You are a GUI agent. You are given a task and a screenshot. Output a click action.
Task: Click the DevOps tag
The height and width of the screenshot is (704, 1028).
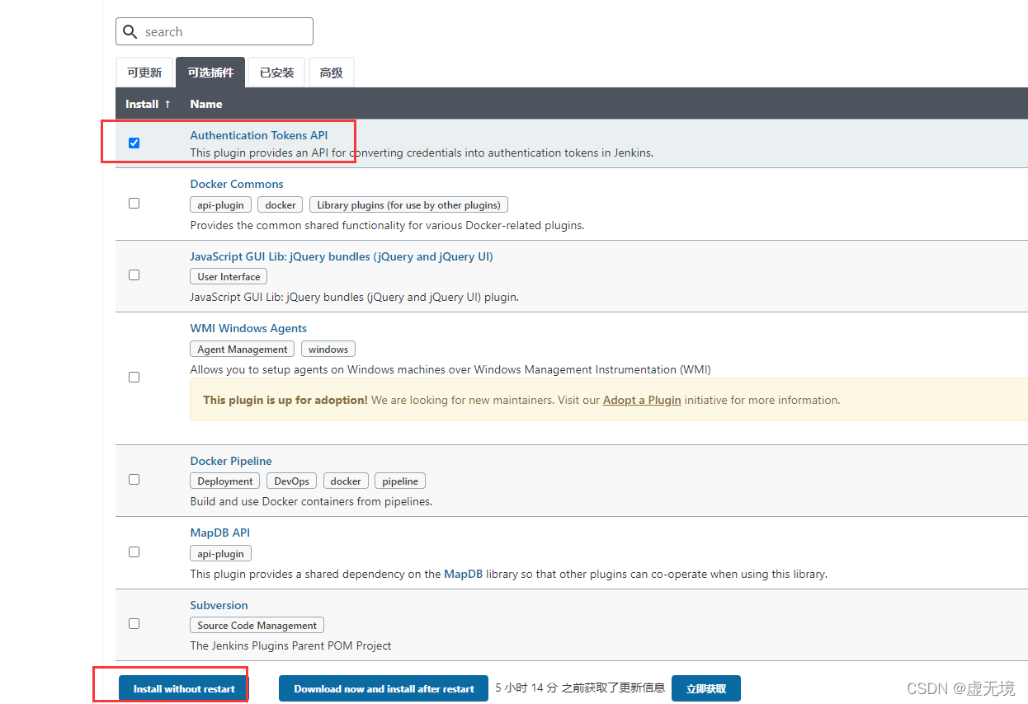click(x=292, y=481)
